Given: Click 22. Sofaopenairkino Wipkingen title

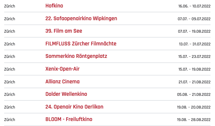Looking at the screenshot, I should pyautogui.click(x=81, y=19).
